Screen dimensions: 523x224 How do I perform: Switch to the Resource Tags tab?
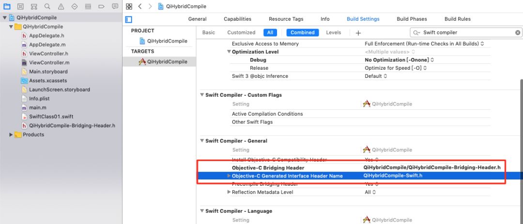click(x=286, y=19)
